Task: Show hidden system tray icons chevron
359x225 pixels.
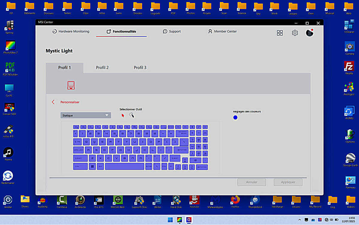Action: click(x=300, y=220)
